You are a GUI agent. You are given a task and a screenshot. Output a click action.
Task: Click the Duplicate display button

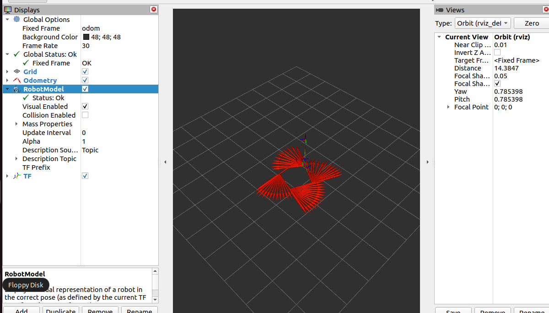point(61,310)
